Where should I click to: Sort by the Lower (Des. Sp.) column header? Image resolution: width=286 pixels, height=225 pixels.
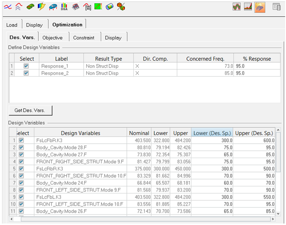pyautogui.click(x=212, y=133)
